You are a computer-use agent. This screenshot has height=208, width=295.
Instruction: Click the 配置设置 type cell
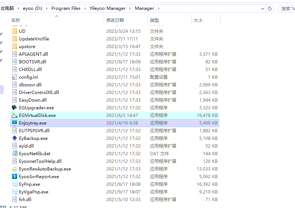click(159, 77)
